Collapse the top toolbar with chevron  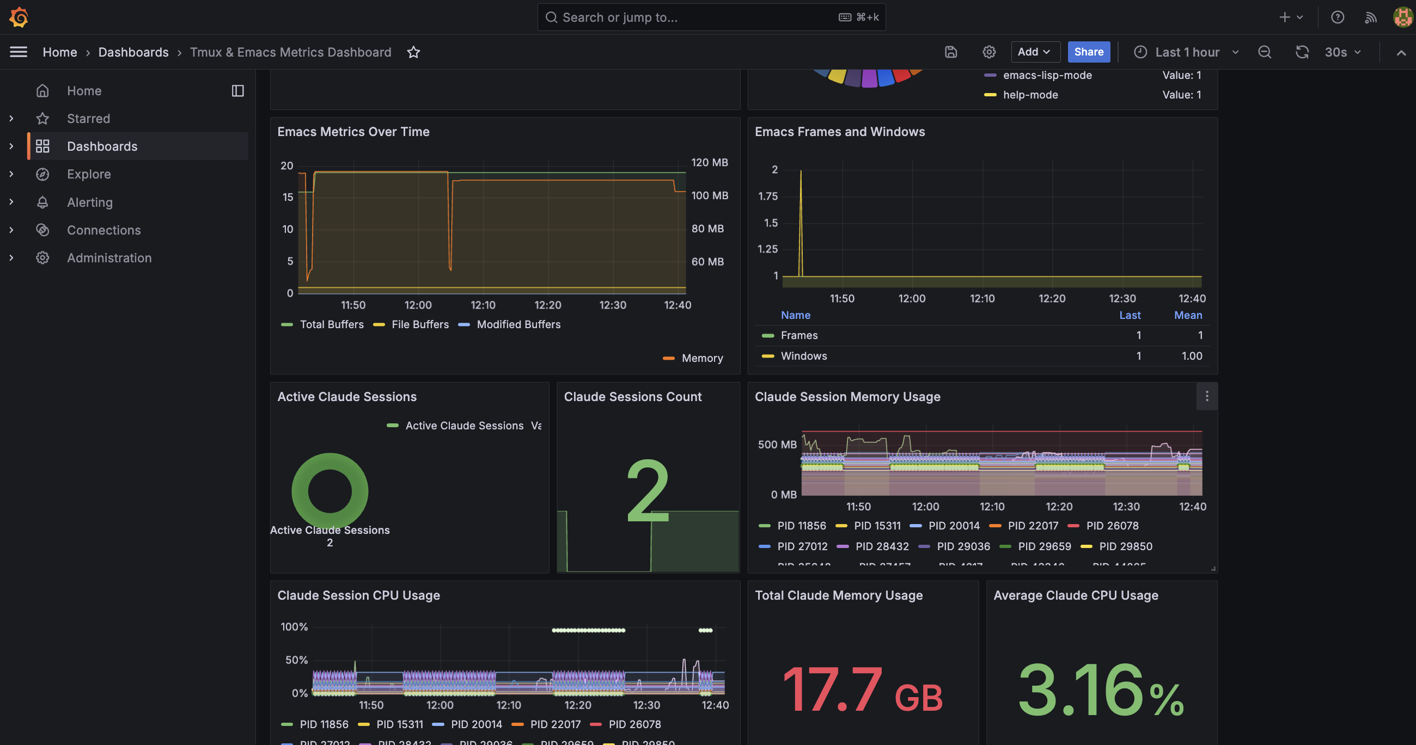(x=1401, y=53)
